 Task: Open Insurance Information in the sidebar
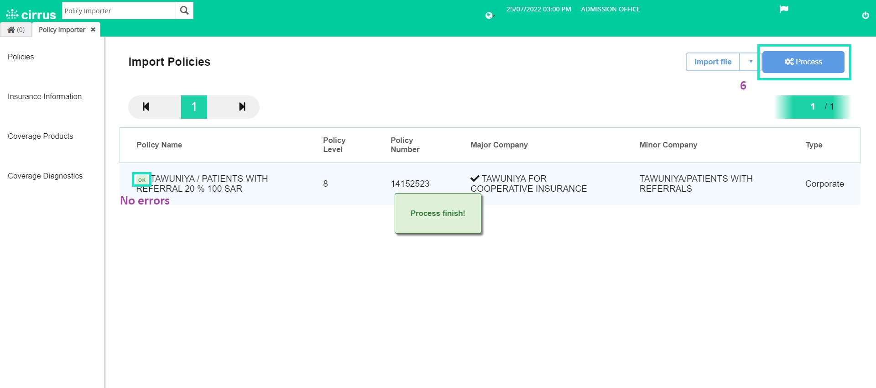pos(45,96)
